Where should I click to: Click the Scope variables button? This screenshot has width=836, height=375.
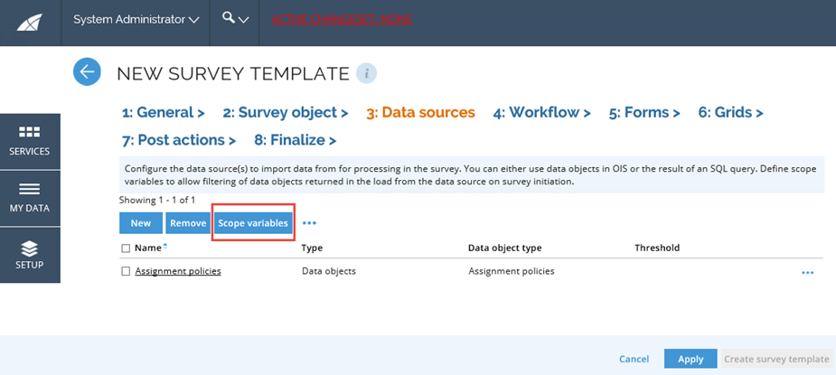pos(253,223)
